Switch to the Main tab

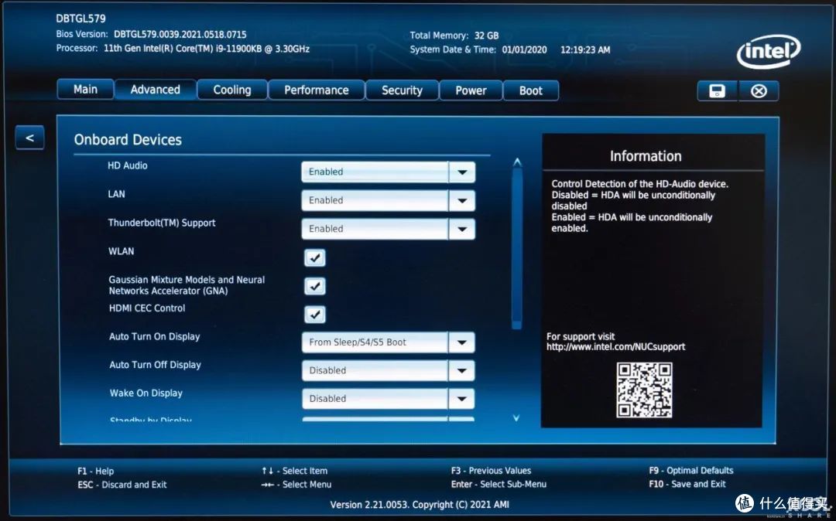pos(85,90)
